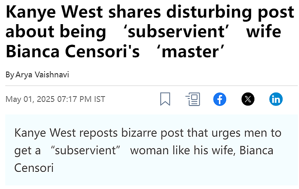Image resolution: width=299 pixels, height=189 pixels.
Task: Share the article on Facebook
Action: pos(220,99)
